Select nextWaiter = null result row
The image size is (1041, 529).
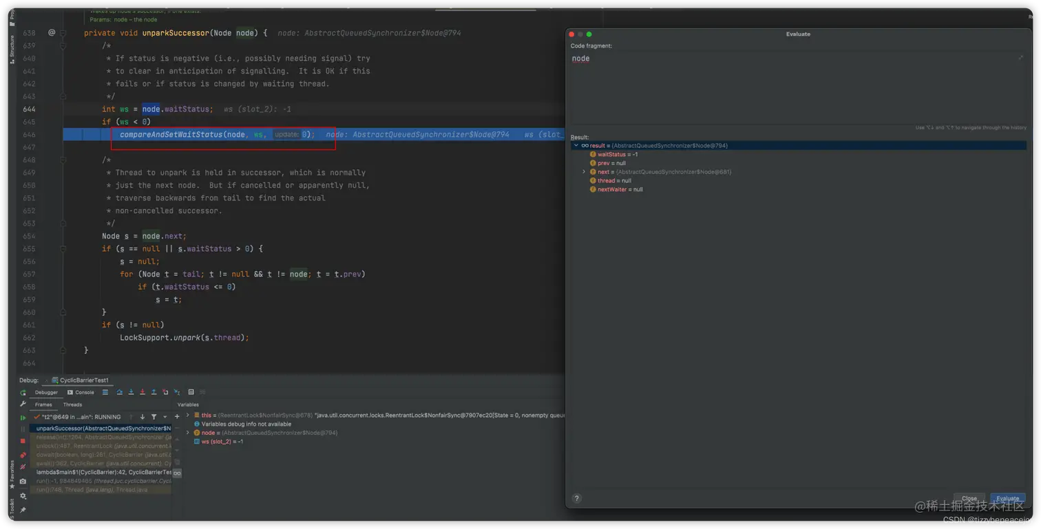tap(616, 189)
